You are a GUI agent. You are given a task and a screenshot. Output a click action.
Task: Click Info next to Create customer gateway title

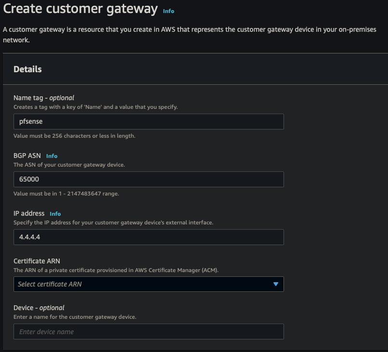click(x=168, y=11)
